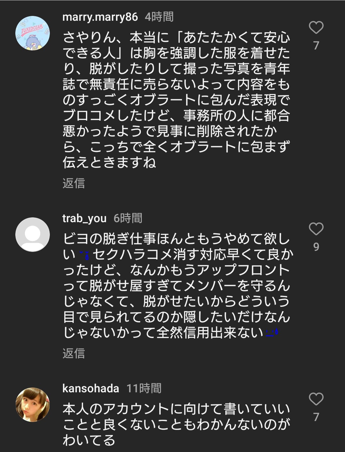Open marry.marry86's Tuxedosam profile picture
Screen dimensions: 345x452
(33, 33)
